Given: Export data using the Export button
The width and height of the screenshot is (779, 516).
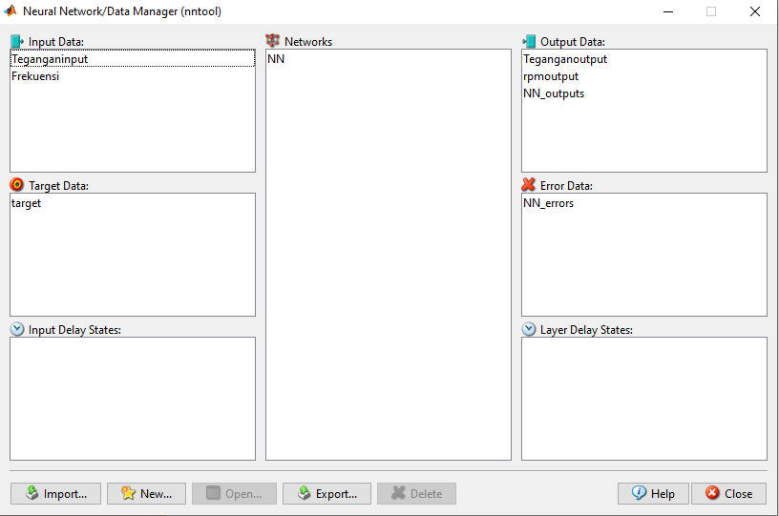Looking at the screenshot, I should 326,494.
